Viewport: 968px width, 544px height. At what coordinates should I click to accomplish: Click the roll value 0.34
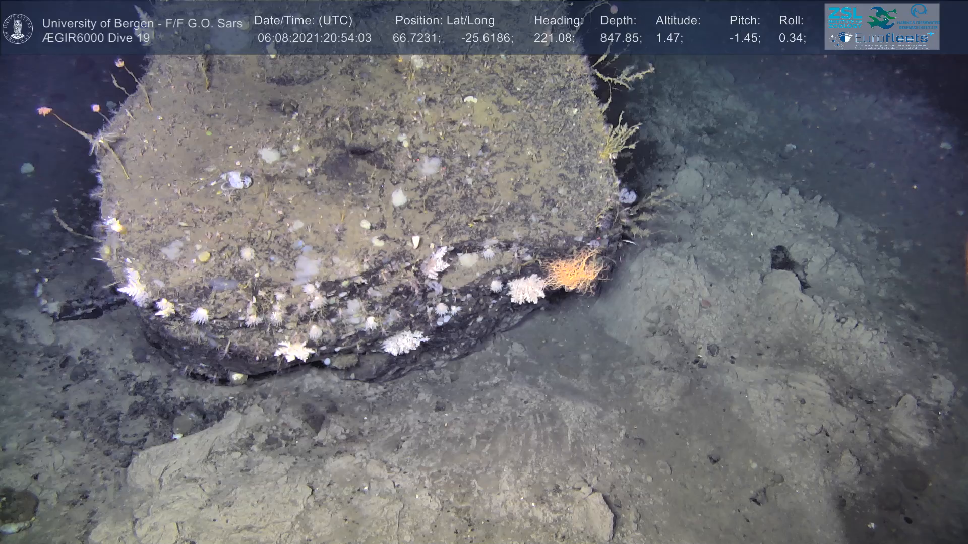(x=792, y=38)
